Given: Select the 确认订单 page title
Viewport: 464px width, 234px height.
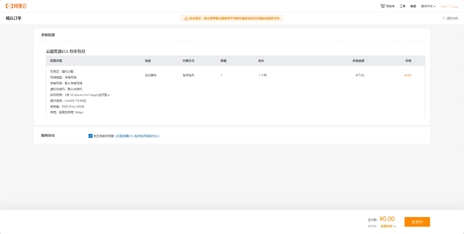Looking at the screenshot, I should tap(14, 18).
